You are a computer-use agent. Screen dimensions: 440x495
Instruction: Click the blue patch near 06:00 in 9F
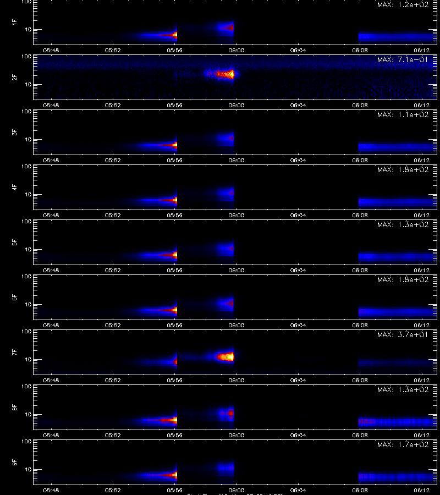pos(226,468)
